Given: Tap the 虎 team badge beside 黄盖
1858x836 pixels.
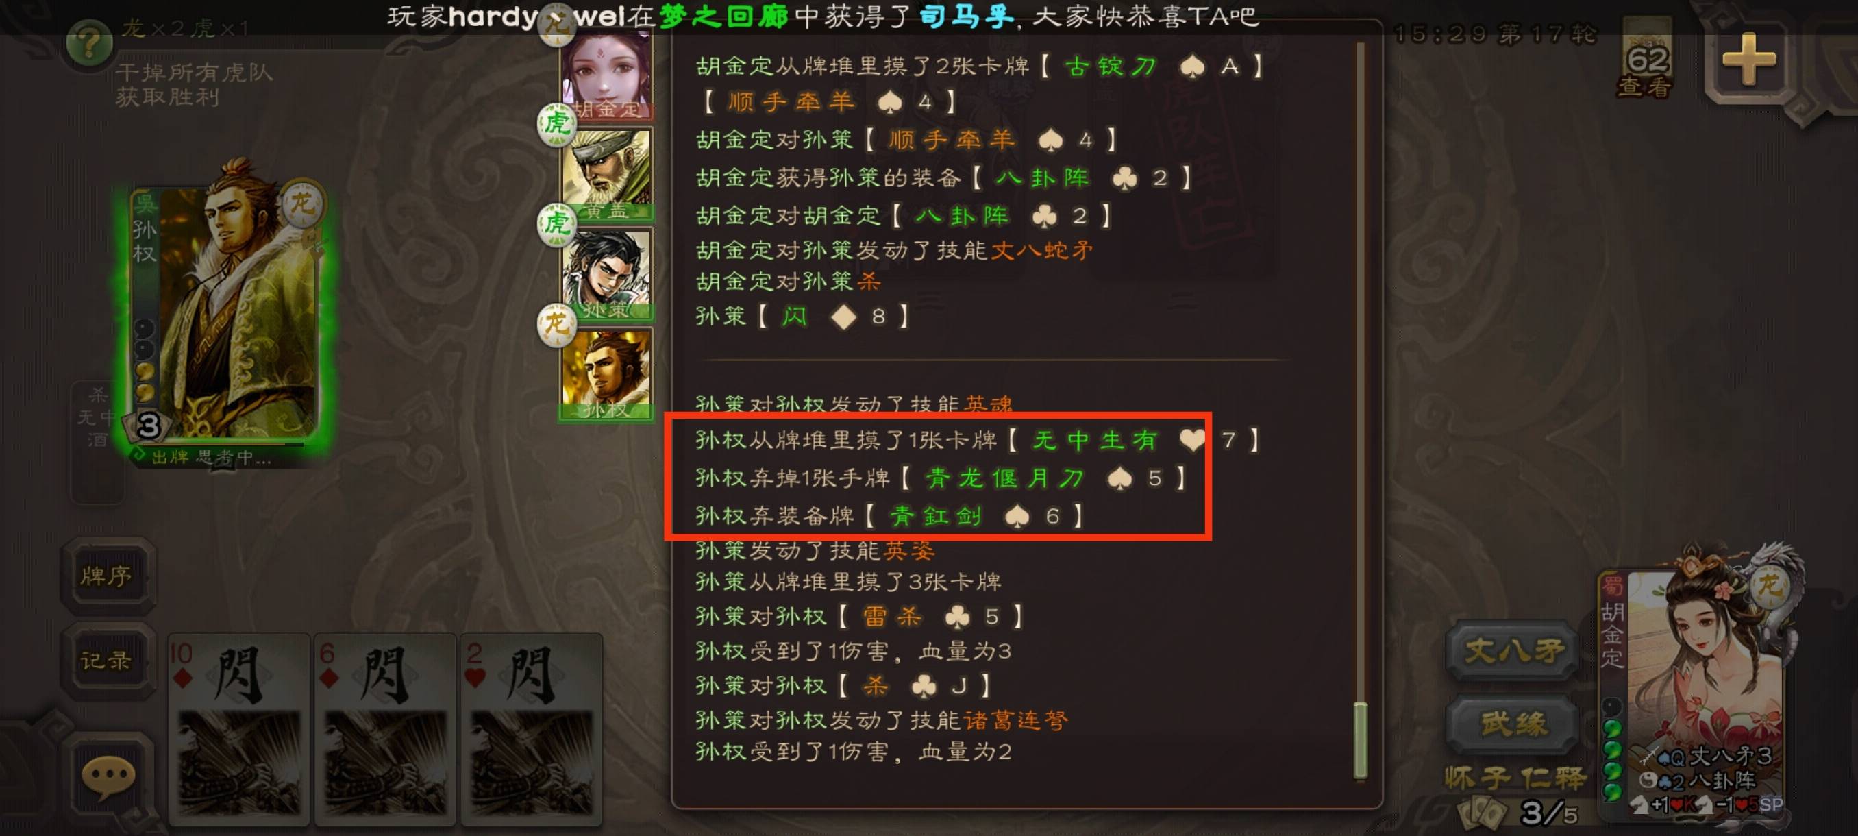Looking at the screenshot, I should tap(556, 124).
